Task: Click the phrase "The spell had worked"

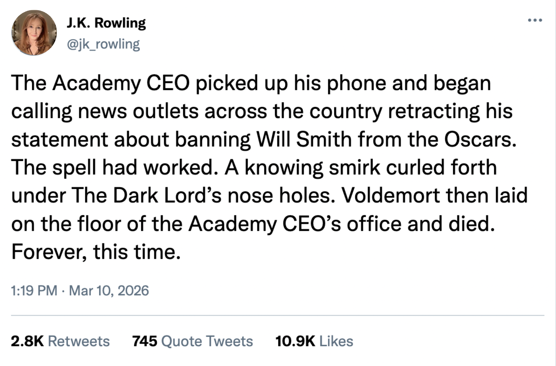Action: (x=112, y=167)
